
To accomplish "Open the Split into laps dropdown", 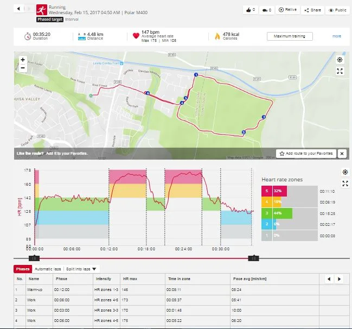I will pyautogui.click(x=81, y=269).
